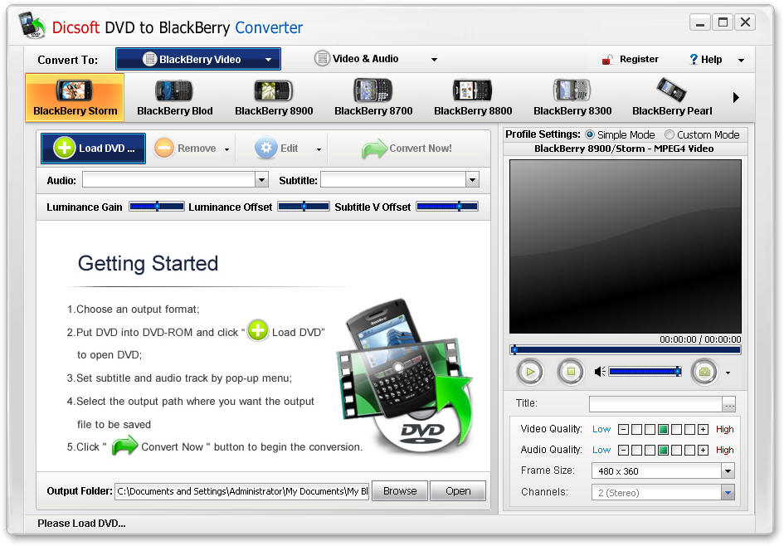The width and height of the screenshot is (784, 546).
Task: Click the DVD to BlackBerry illustration
Action: point(405,375)
